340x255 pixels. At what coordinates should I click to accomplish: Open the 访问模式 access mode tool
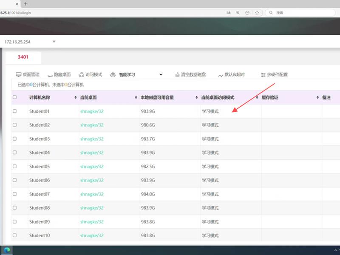click(91, 75)
